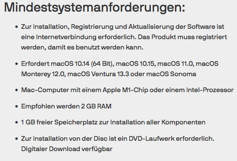Click the word 'Intel-Prozessor'

(210, 90)
